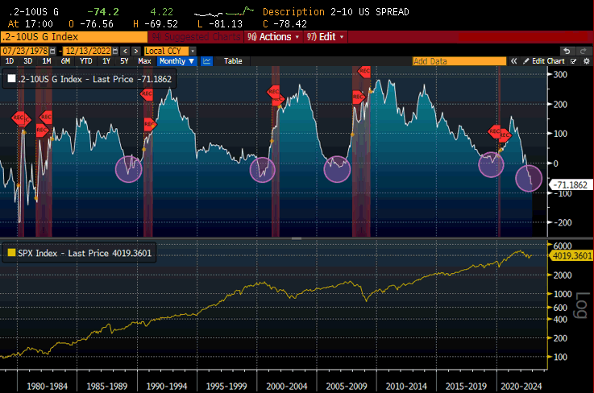This screenshot has width=594, height=393.
Task: Click white legend swatch for .2-10US G Index
Action: (12, 78)
